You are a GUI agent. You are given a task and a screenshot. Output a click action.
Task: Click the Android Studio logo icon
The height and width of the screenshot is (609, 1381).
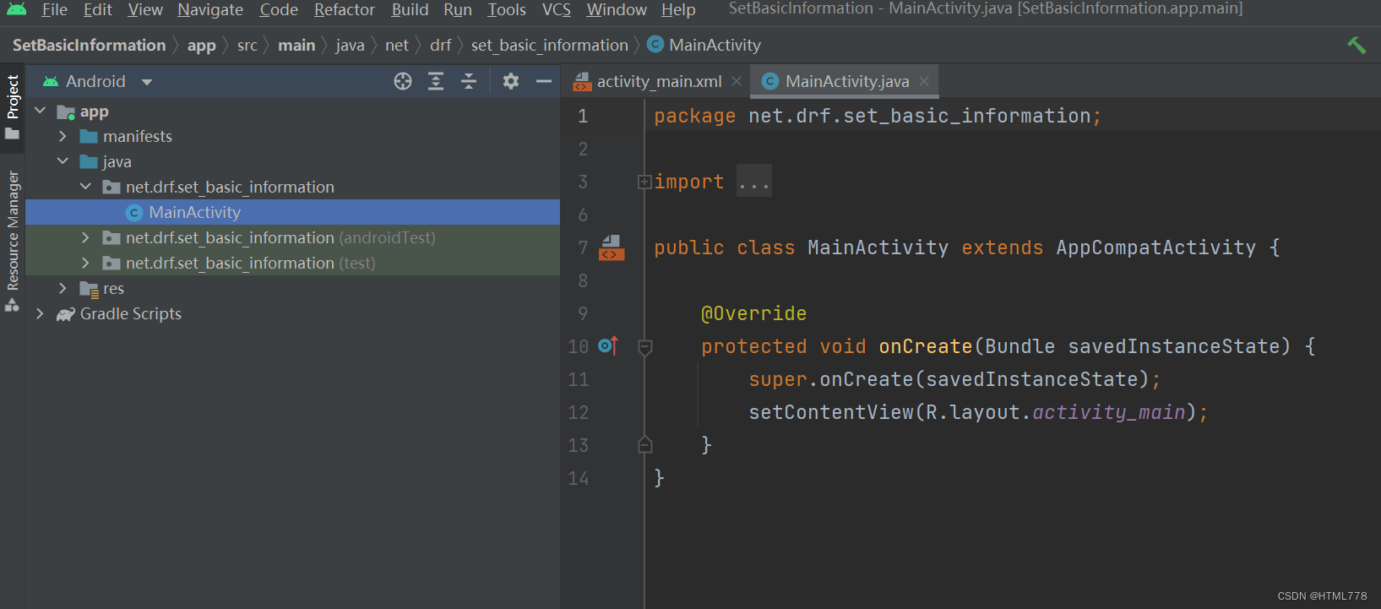(x=16, y=9)
